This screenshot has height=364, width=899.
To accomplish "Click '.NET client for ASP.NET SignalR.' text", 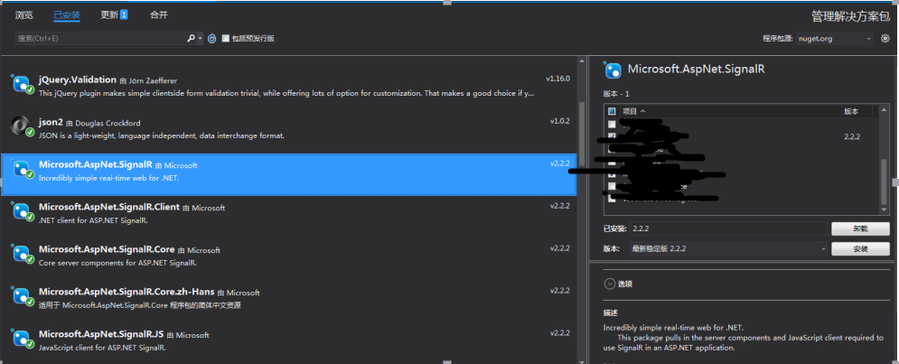I will pyautogui.click(x=93, y=220).
